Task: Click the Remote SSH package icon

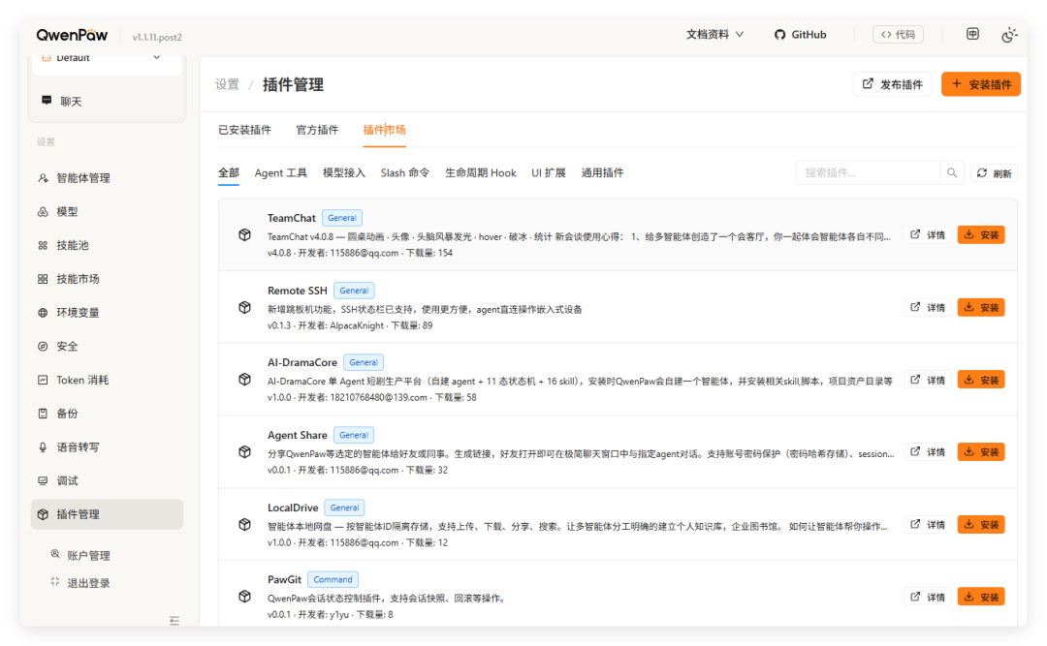Action: point(245,308)
